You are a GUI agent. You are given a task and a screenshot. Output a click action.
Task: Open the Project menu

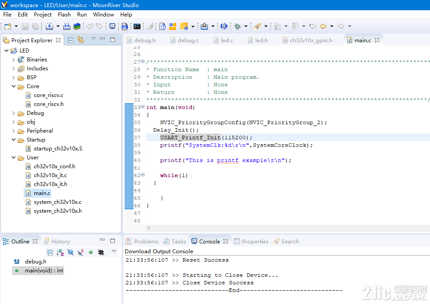coord(42,15)
